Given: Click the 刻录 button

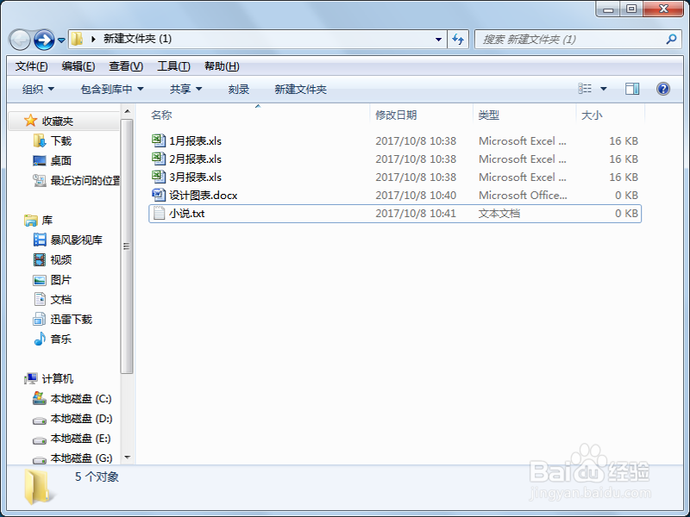Looking at the screenshot, I should [x=239, y=90].
